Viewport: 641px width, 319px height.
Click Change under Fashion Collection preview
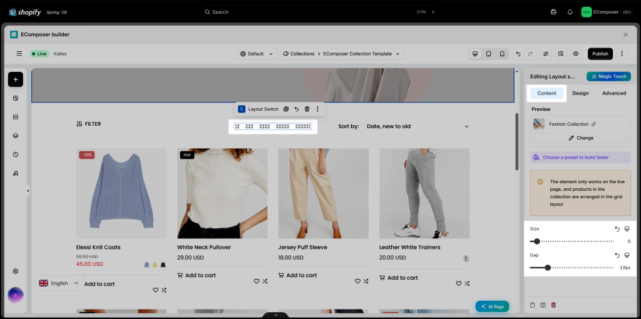pyautogui.click(x=580, y=138)
